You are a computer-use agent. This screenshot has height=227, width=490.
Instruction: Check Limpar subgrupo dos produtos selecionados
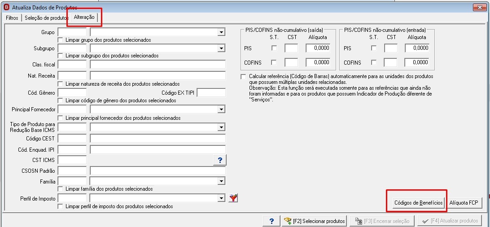click(60, 56)
